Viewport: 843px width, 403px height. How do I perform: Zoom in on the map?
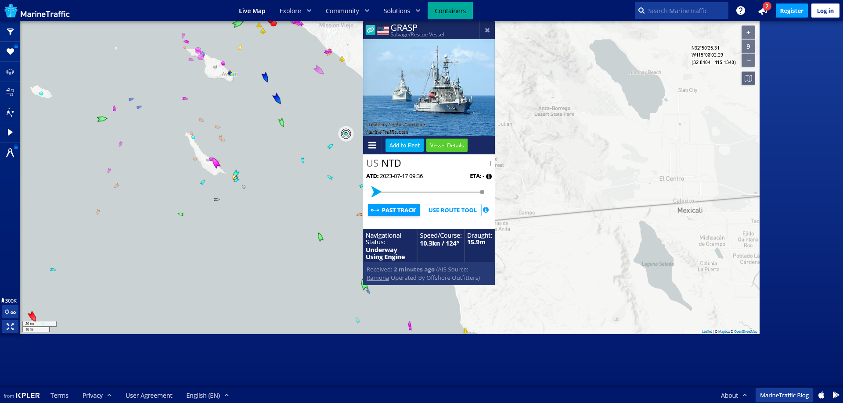[x=748, y=32]
